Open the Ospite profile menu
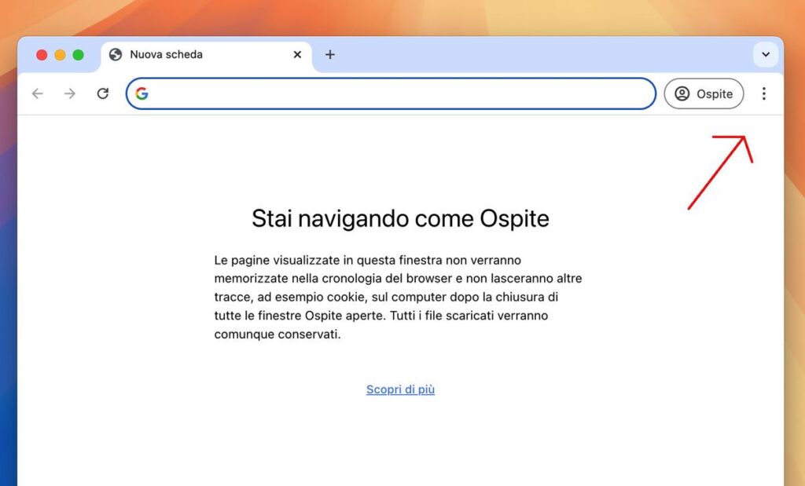This screenshot has height=486, width=805. [704, 93]
